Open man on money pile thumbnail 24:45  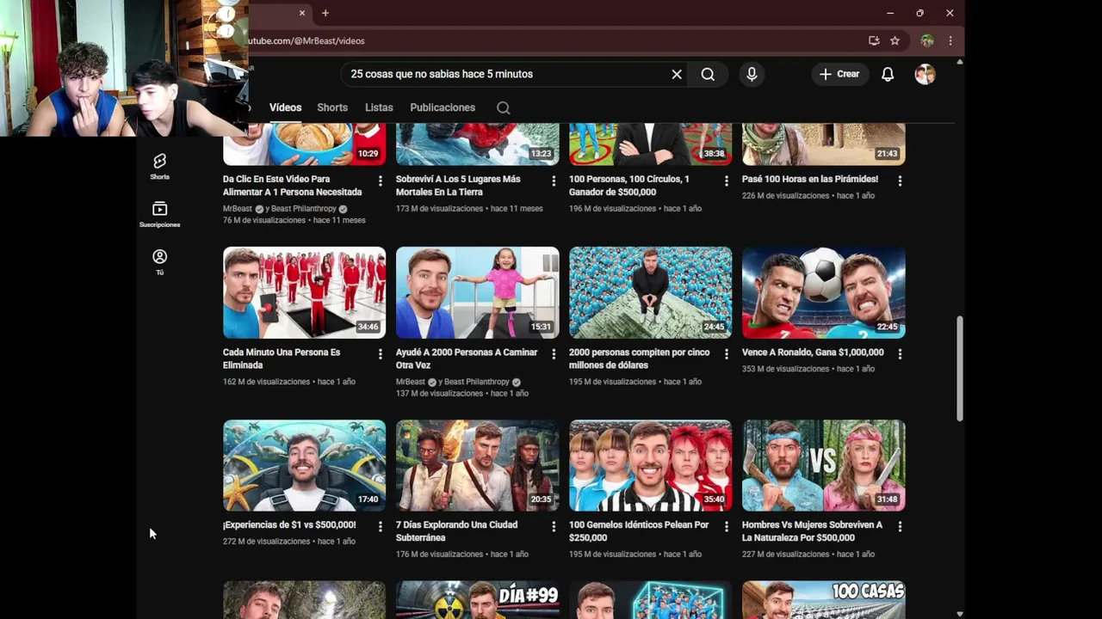point(651,293)
